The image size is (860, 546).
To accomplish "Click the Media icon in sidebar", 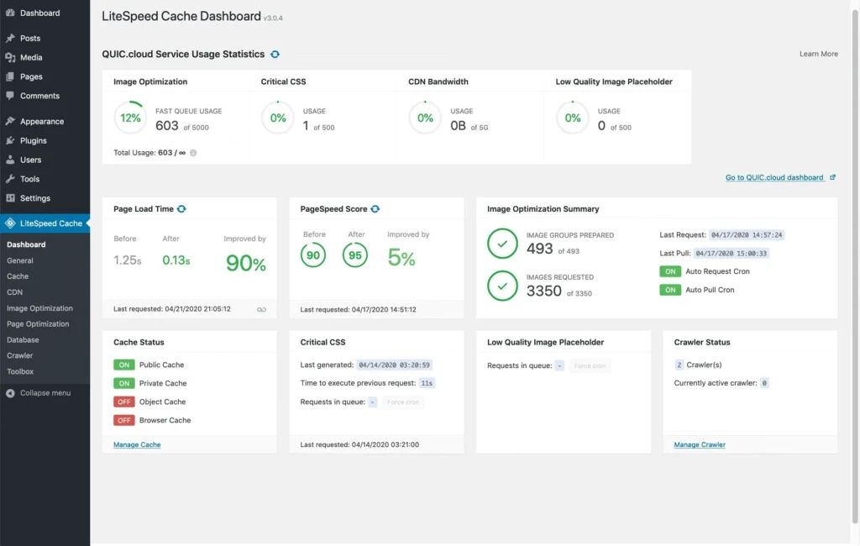I will click(x=10, y=57).
